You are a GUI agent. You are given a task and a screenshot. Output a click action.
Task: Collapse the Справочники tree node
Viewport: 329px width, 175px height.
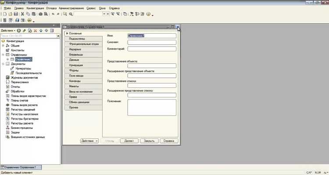pyautogui.click(x=3, y=54)
